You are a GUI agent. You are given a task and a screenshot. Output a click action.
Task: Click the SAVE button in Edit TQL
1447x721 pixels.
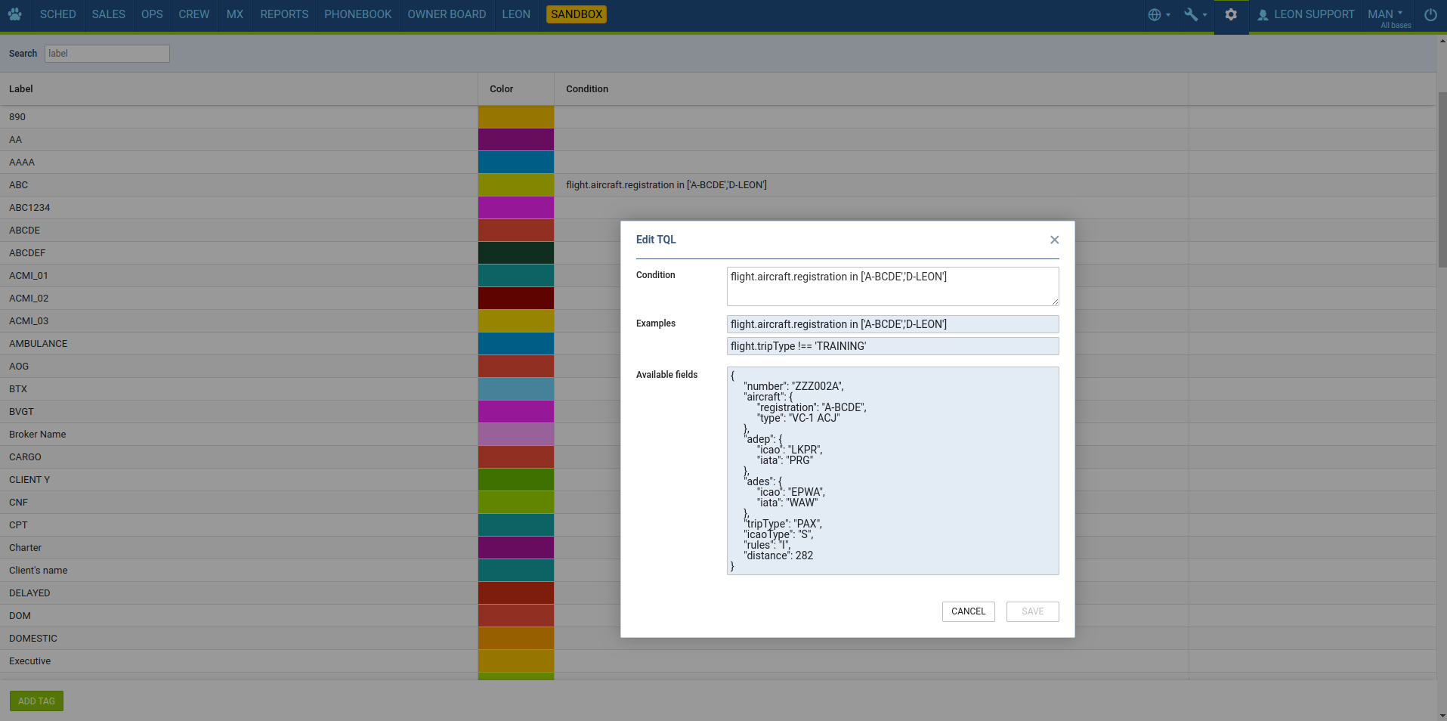point(1032,611)
